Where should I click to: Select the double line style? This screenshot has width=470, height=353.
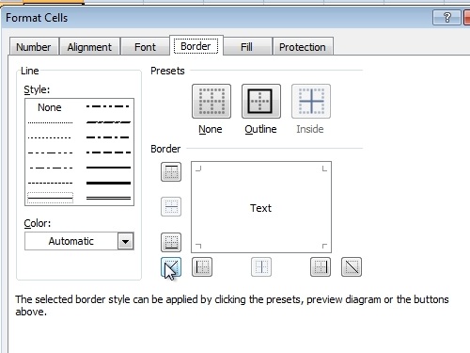[108, 198]
